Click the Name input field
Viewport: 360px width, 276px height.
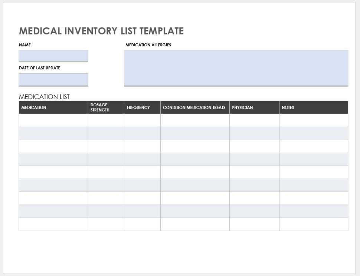(x=53, y=56)
